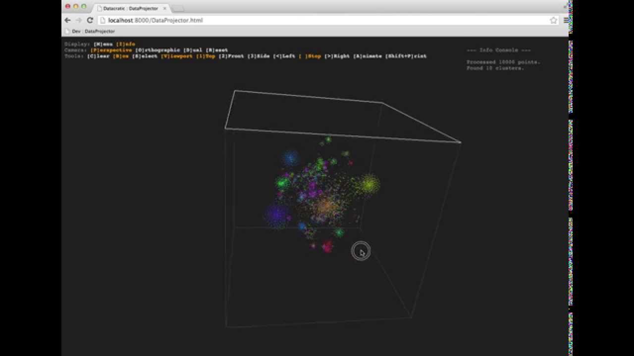The image size is (634, 356).
Task: Go back in the browser
Action: [x=67, y=20]
